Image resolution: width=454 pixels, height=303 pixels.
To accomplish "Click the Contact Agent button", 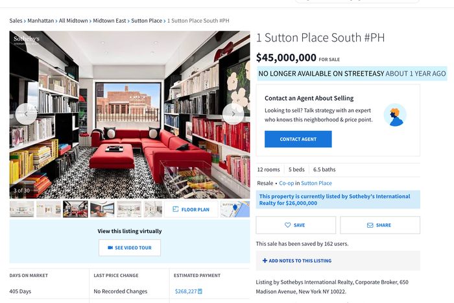I will coord(298,139).
